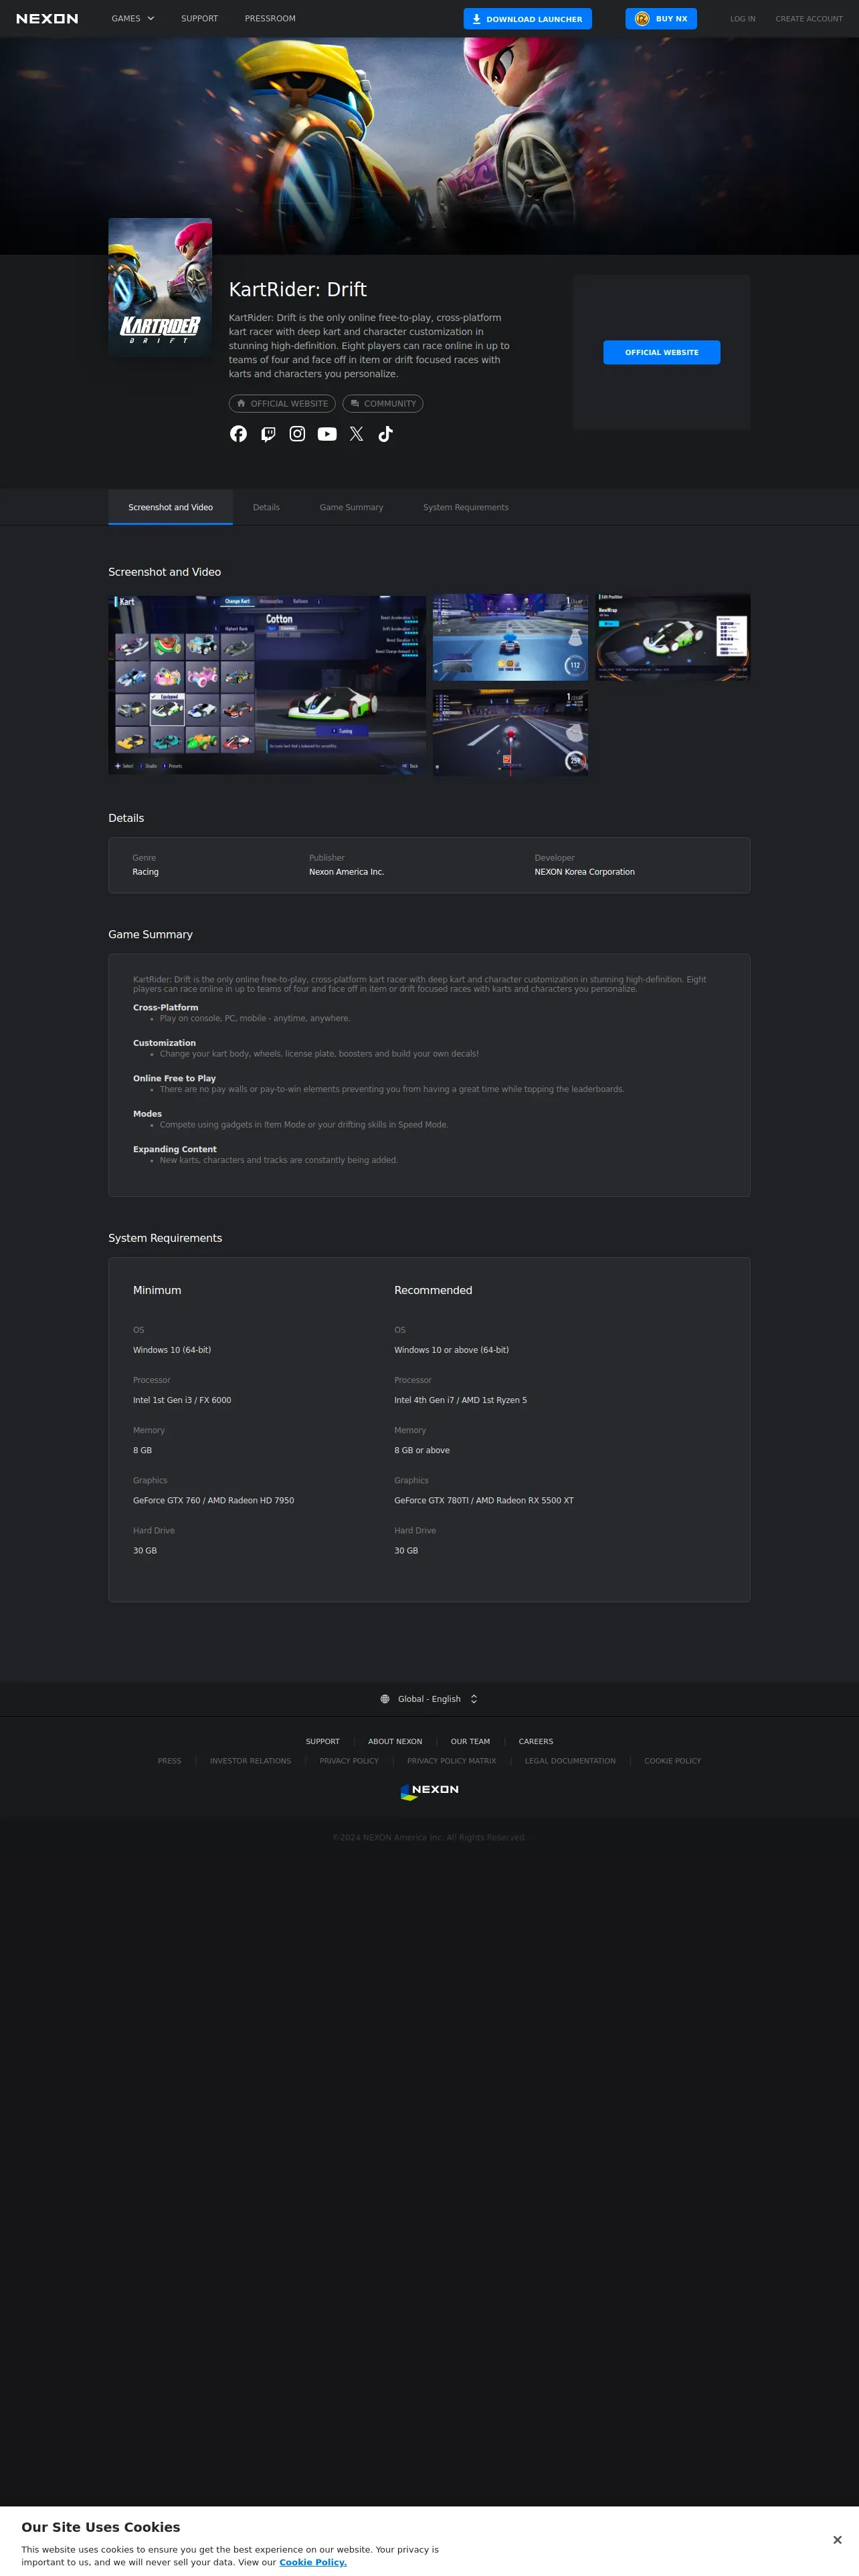The image size is (859, 2576).
Task: Click the Cookie Policy link in the banner
Action: tap(313, 2562)
